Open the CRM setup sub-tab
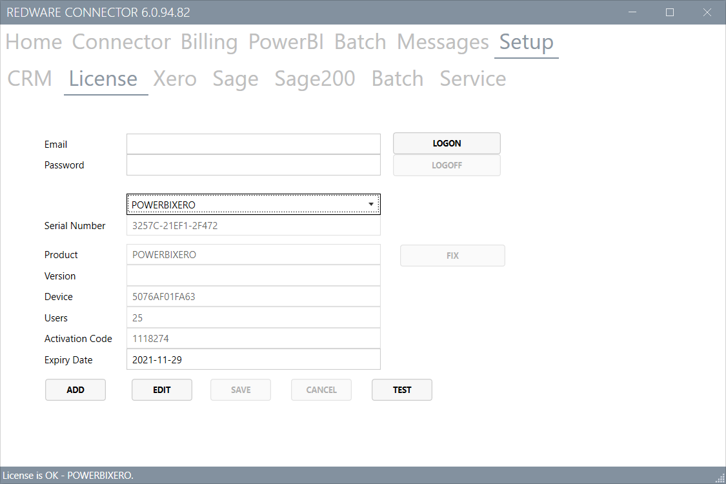Viewport: 726px width, 484px height. point(30,78)
